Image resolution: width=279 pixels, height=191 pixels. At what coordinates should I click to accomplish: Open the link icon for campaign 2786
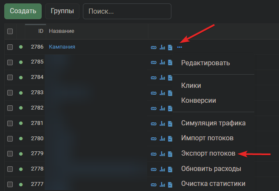pos(154,47)
